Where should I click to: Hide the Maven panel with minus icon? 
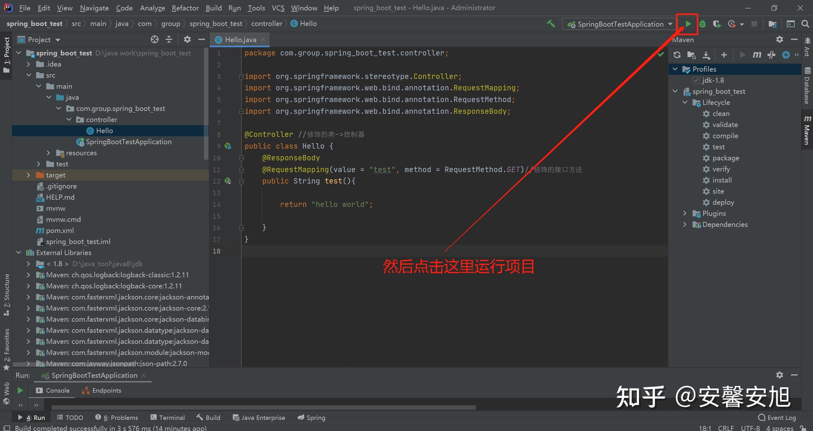point(794,40)
